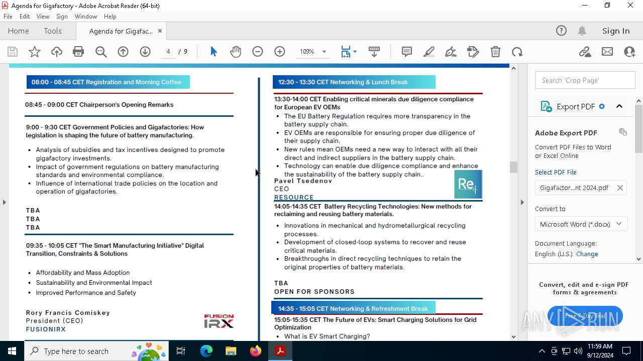
Task: Click the document scrollbar down arrow
Action: (513, 336)
